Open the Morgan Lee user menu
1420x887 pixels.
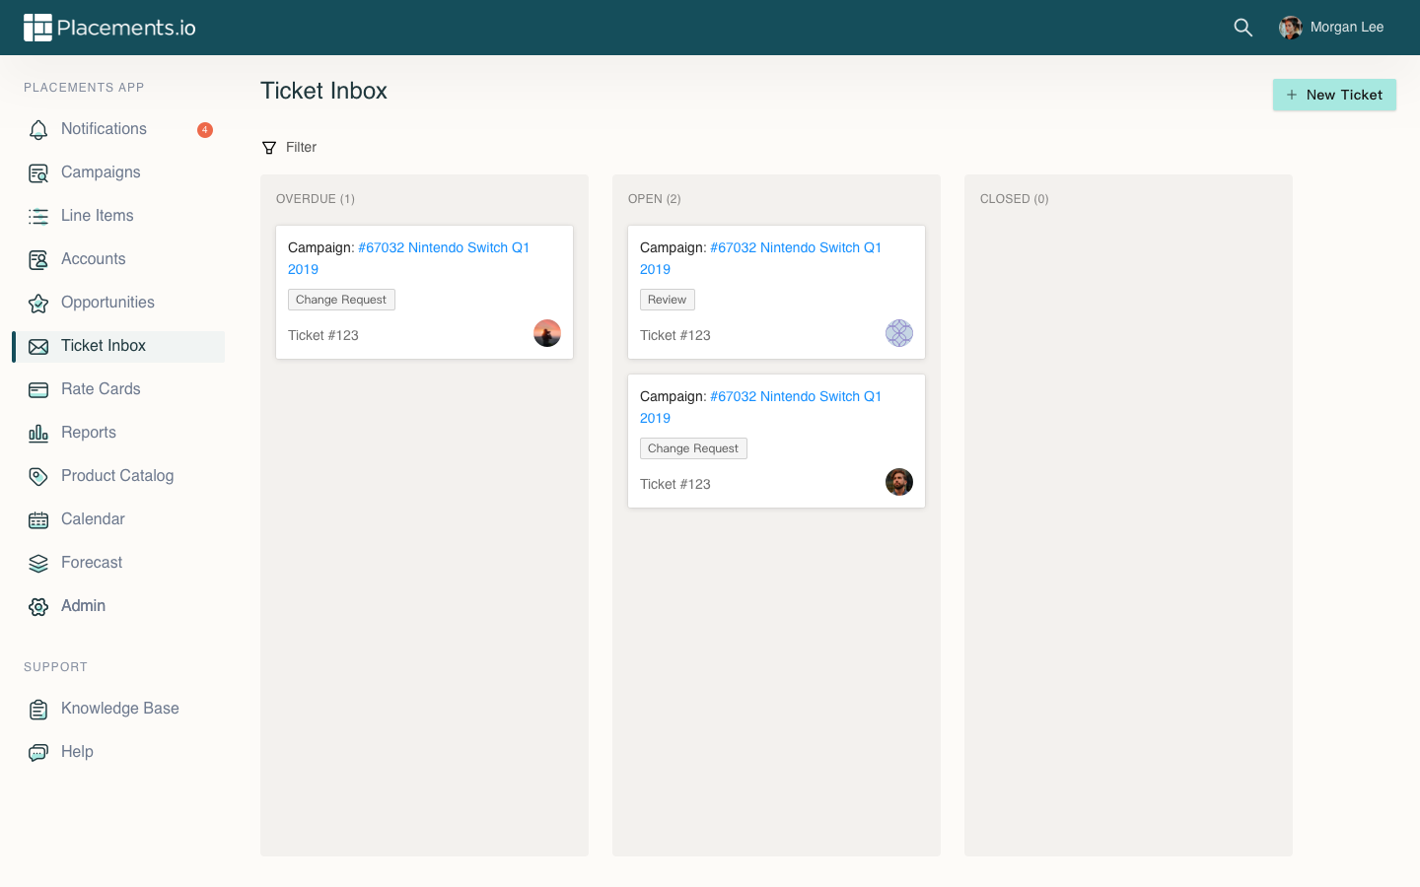(x=1331, y=28)
